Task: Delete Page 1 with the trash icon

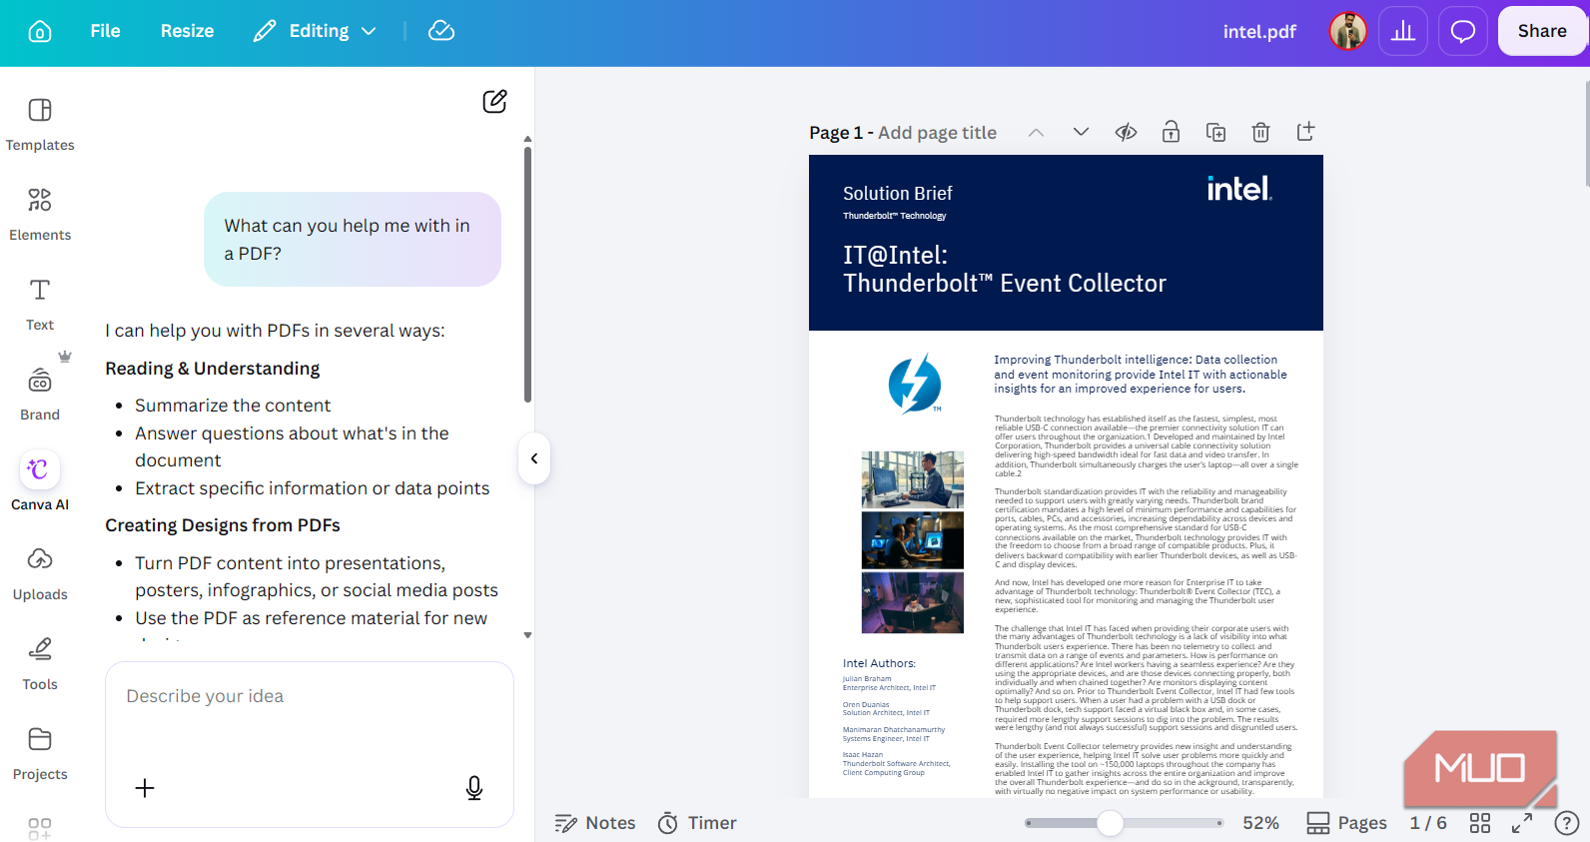Action: (x=1260, y=132)
